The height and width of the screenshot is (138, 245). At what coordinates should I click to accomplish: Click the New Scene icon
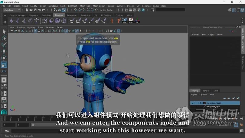[x=27, y=10]
